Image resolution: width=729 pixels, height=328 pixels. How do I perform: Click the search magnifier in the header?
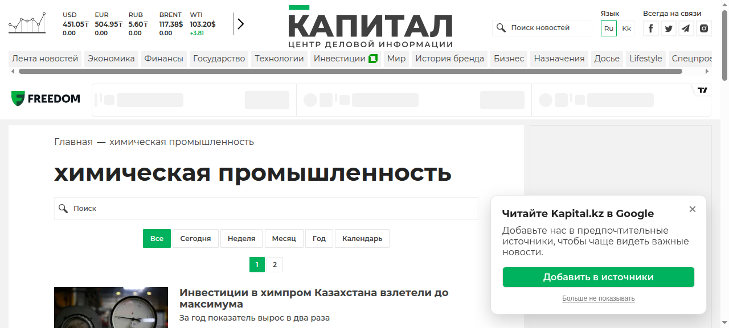point(501,28)
